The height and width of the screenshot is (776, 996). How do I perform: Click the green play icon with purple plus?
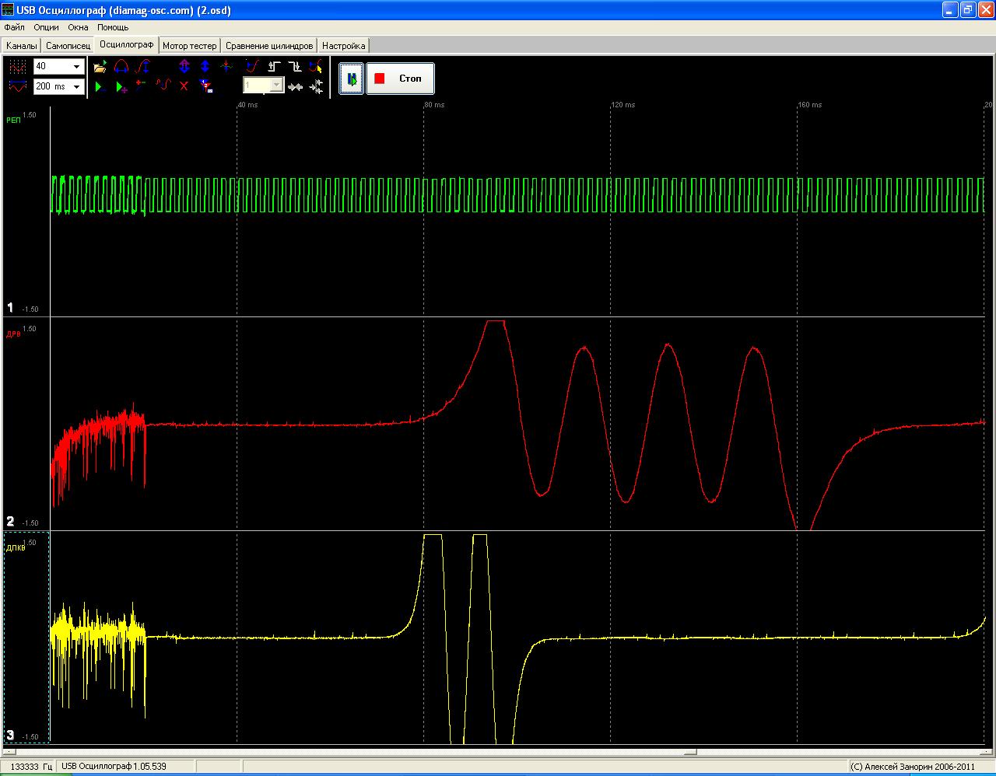121,86
